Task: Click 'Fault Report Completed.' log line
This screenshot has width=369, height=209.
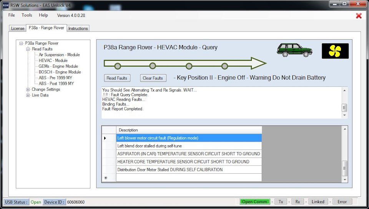Action: (x=123, y=109)
